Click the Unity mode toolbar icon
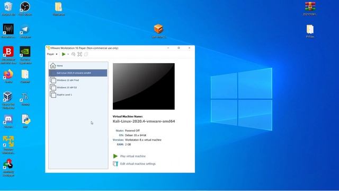 [86, 54]
